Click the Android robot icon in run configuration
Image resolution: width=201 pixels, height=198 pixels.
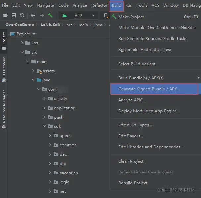coord(65,16)
